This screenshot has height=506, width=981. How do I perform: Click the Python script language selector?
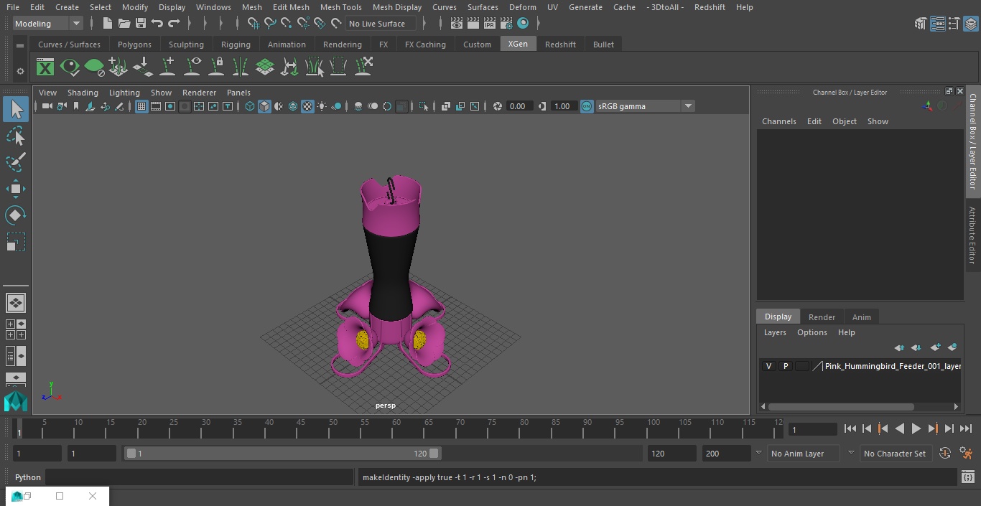tap(28, 477)
